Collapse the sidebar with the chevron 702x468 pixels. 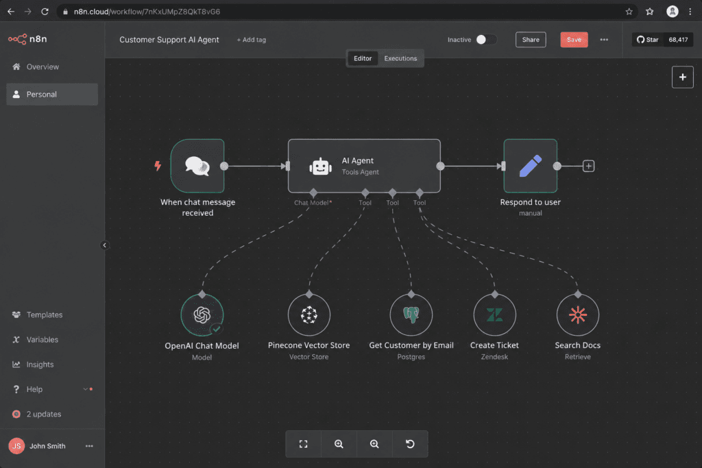(x=104, y=245)
